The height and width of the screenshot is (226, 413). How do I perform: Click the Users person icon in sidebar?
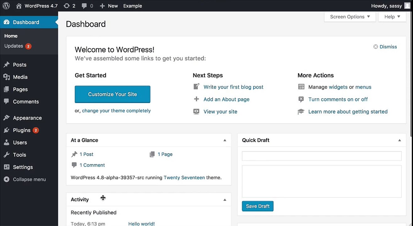coord(7,143)
